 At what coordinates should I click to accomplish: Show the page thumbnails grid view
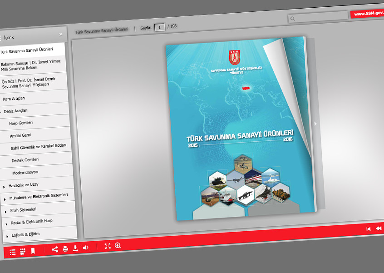(x=23, y=252)
